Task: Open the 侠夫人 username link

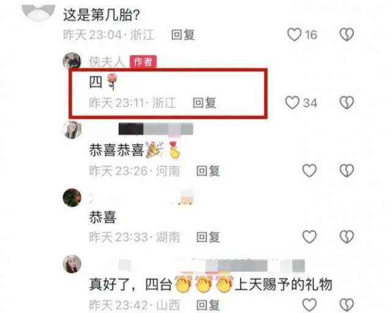Action: point(107,62)
